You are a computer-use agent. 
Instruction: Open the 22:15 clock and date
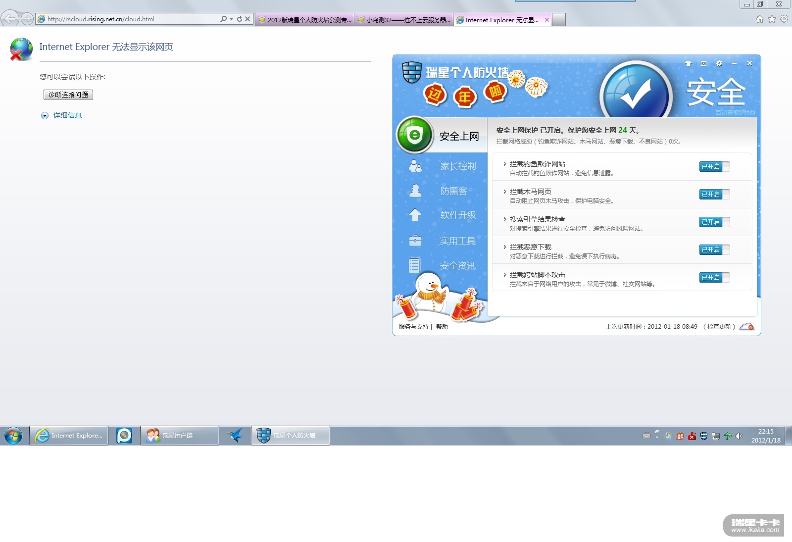766,436
